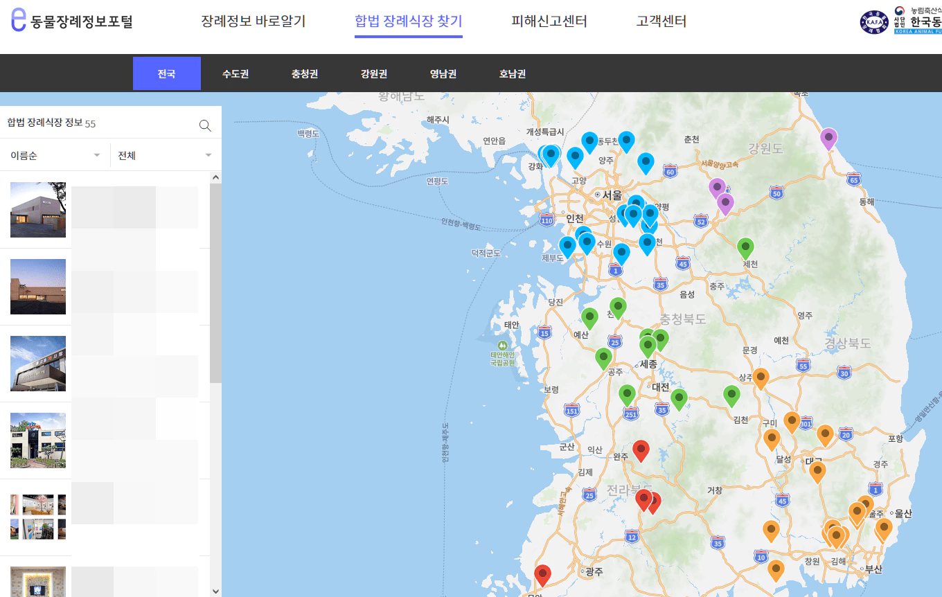Open fourth thumbnail with white building and trees
The height and width of the screenshot is (597, 942).
pyautogui.click(x=38, y=440)
